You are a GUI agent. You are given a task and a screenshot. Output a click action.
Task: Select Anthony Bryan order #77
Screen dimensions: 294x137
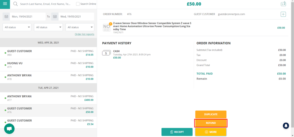point(49,98)
